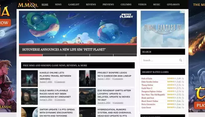
Task: Open ESO Roadmap shifts after layoffs article
Action: (x=114, y=95)
